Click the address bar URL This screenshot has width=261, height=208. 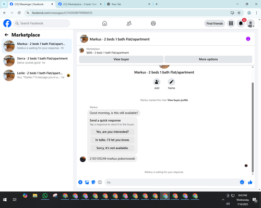[62, 13]
